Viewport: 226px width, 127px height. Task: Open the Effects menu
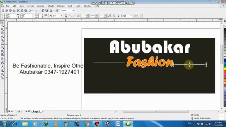tap(50, 6)
